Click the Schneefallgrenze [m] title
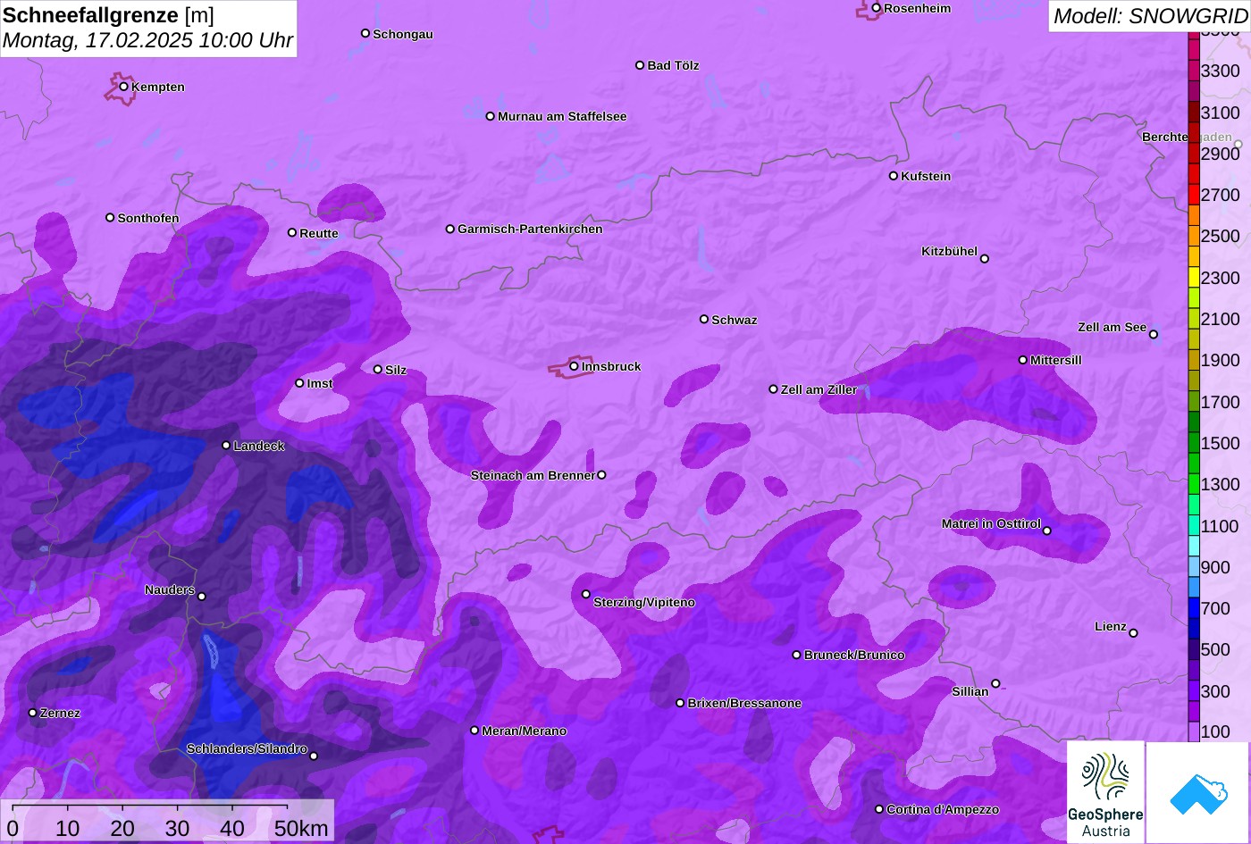1251x844 pixels. (109, 14)
